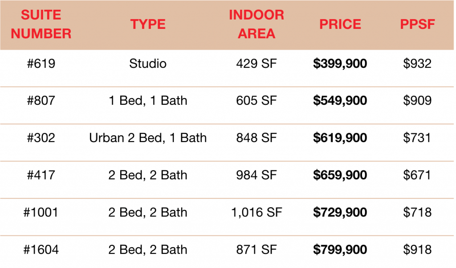Click the SUITE NUMBER column header
The width and height of the screenshot is (456, 268).
(x=41, y=25)
